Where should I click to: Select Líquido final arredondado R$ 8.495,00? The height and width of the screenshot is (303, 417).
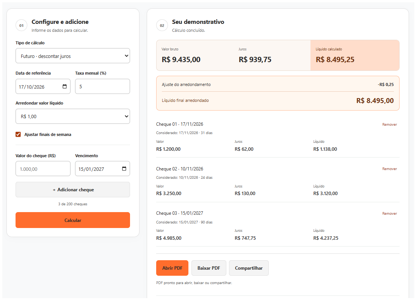[375, 101]
